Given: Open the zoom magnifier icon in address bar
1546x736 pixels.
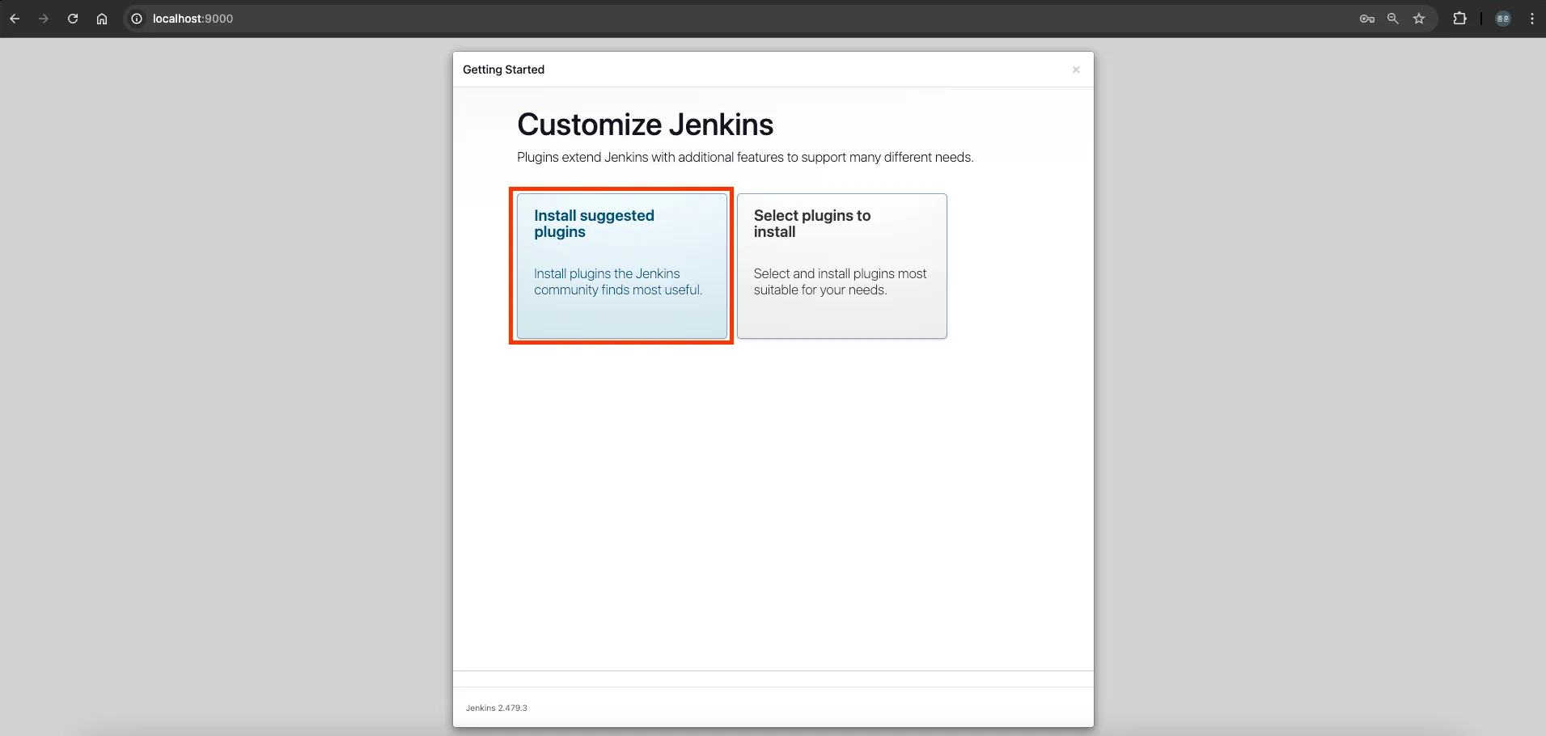Looking at the screenshot, I should pos(1393,19).
